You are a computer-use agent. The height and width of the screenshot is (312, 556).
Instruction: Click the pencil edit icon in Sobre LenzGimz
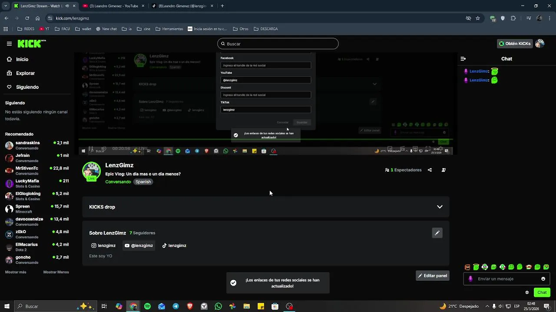pyautogui.click(x=437, y=233)
